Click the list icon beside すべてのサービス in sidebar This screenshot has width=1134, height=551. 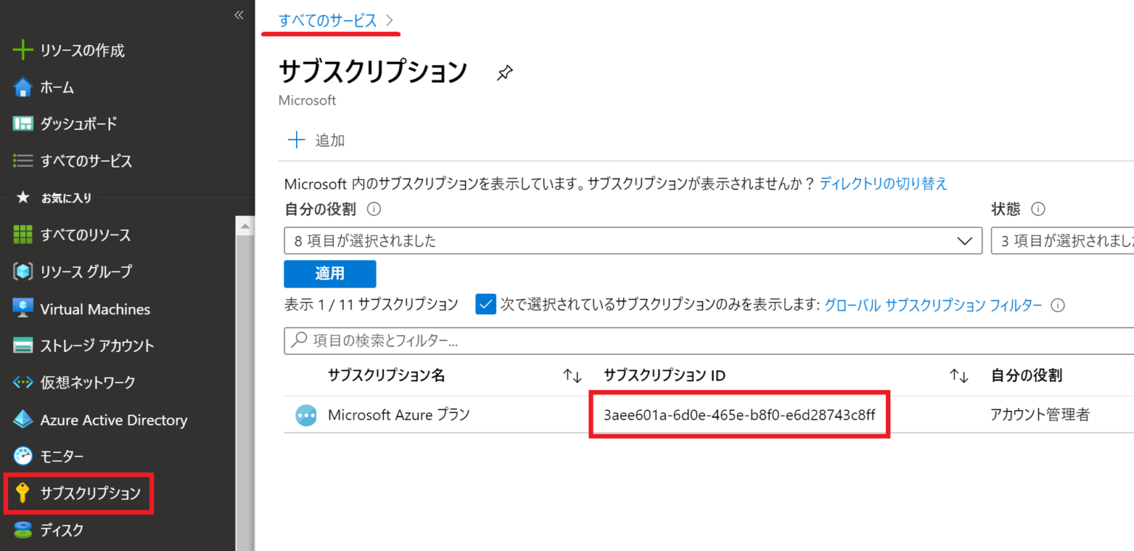23,161
